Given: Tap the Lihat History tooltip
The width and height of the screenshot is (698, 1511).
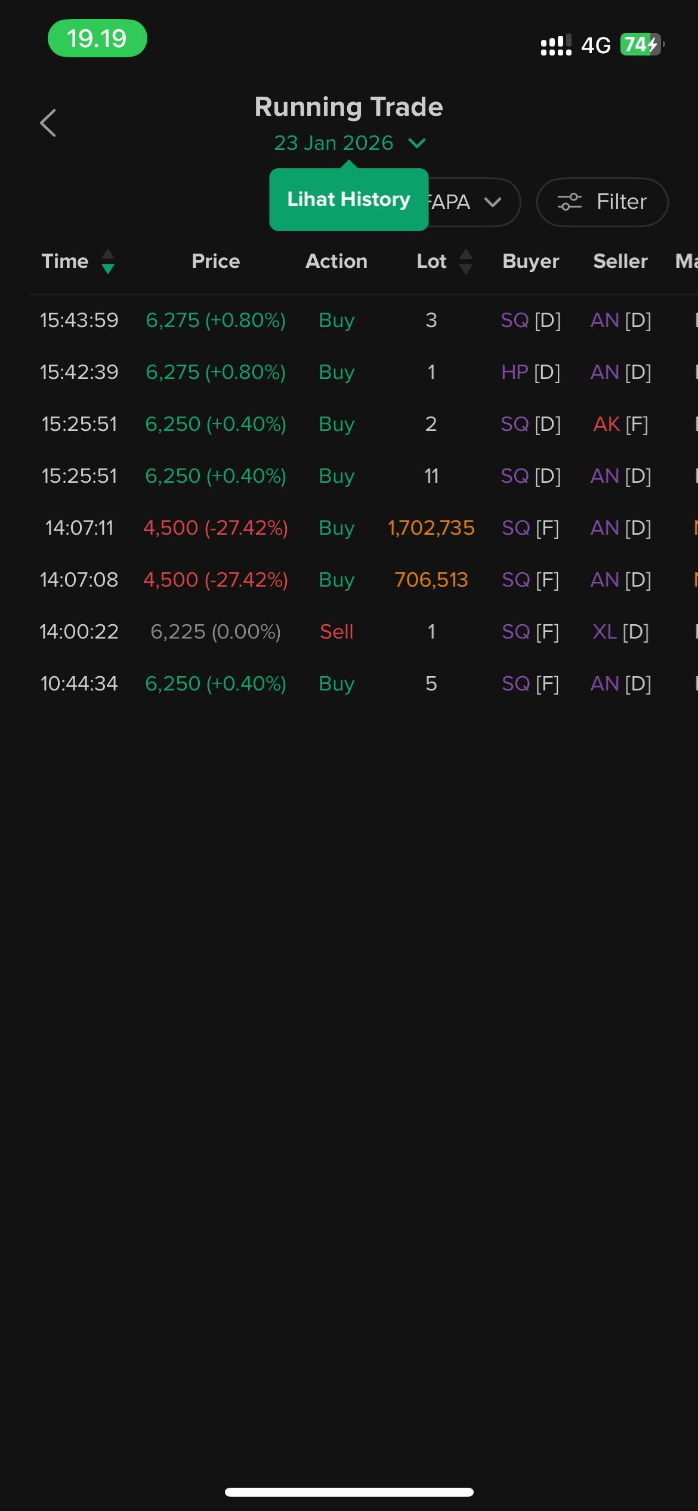Looking at the screenshot, I should coord(348,199).
